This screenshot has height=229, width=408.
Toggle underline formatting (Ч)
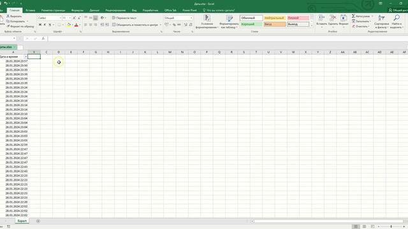(50, 25)
